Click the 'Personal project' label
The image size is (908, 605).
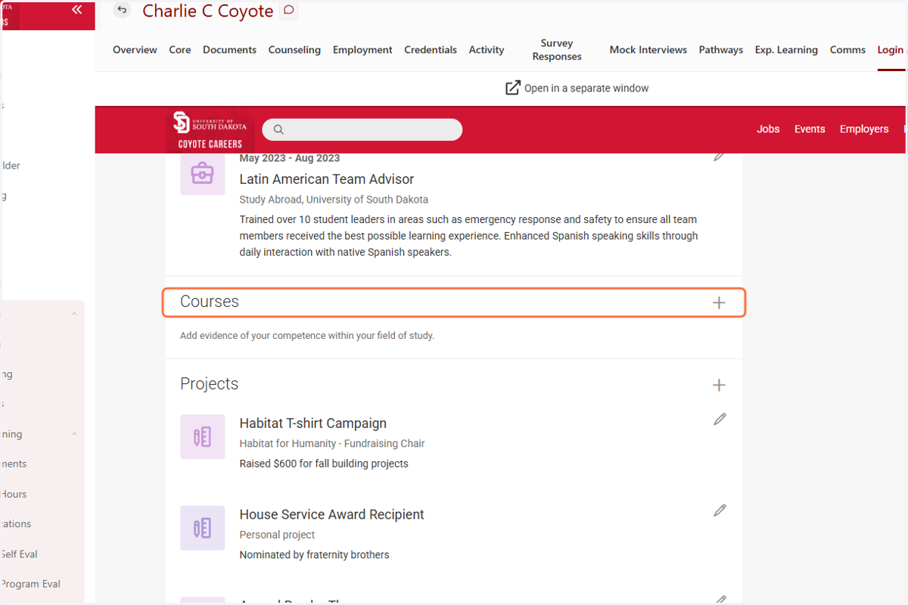(278, 535)
